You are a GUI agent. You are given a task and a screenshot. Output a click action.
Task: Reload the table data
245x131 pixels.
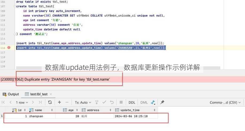click(x=50, y=102)
